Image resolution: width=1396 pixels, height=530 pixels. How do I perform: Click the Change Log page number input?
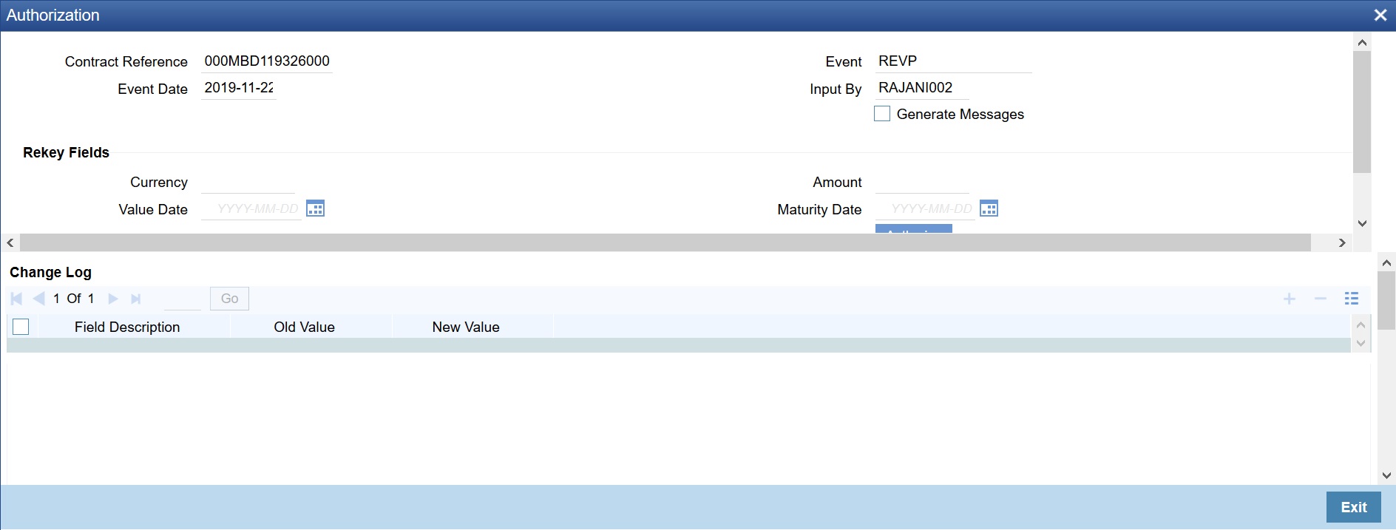[x=182, y=299]
